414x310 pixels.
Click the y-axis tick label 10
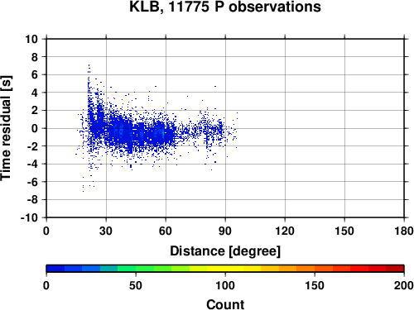pyautogui.click(x=31, y=39)
